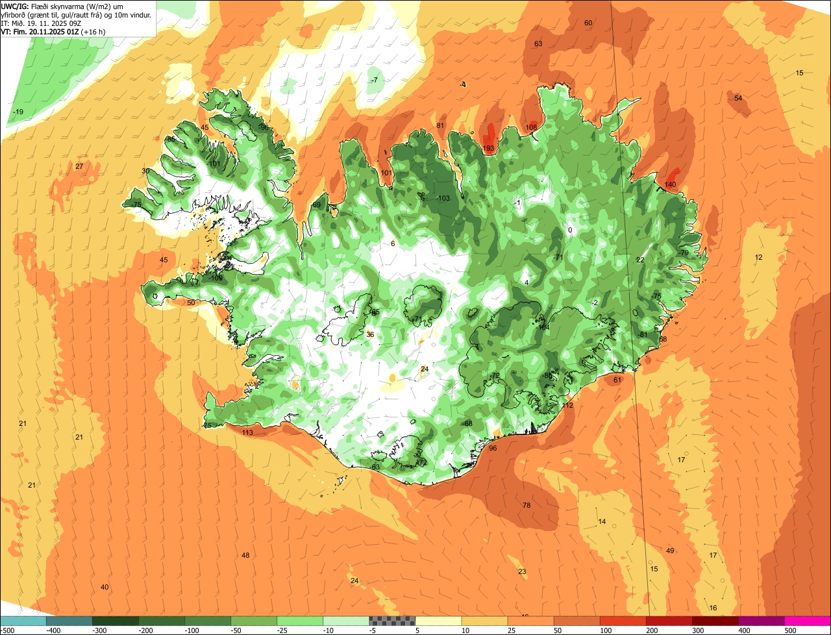Viewport: 831px width, 635px height.
Task: Click the map value '61' on the southeast coast
Action: point(617,380)
